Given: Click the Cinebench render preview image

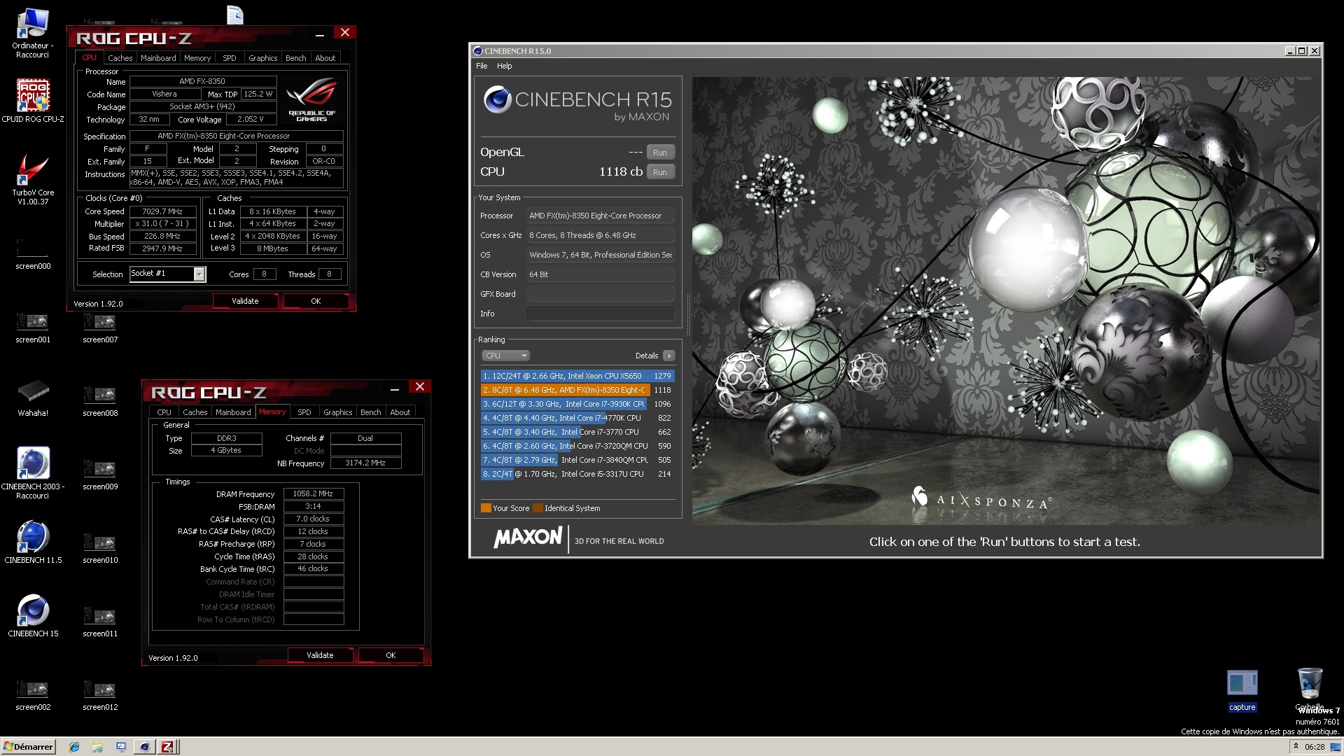Looking at the screenshot, I should (x=1005, y=300).
